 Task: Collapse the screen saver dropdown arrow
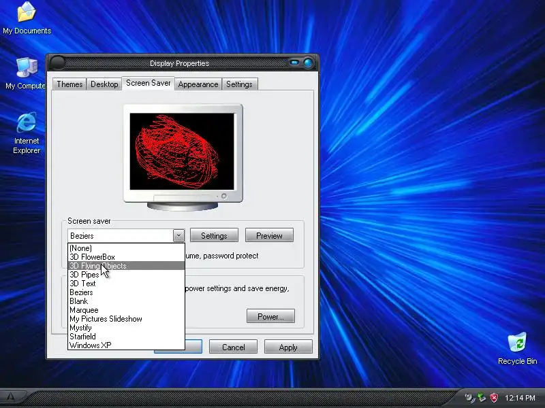pos(178,236)
